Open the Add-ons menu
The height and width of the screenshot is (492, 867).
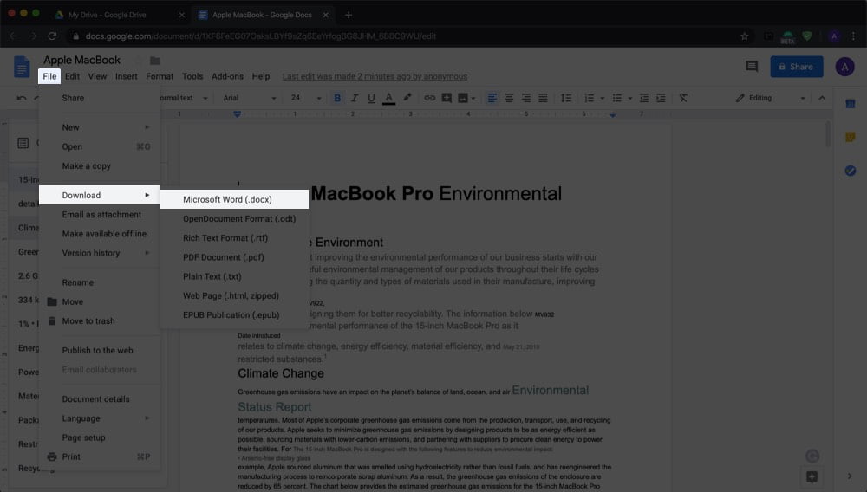click(x=227, y=76)
